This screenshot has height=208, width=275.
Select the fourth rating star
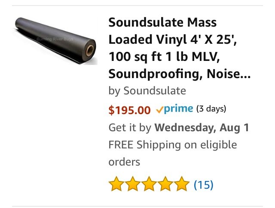point(165,184)
